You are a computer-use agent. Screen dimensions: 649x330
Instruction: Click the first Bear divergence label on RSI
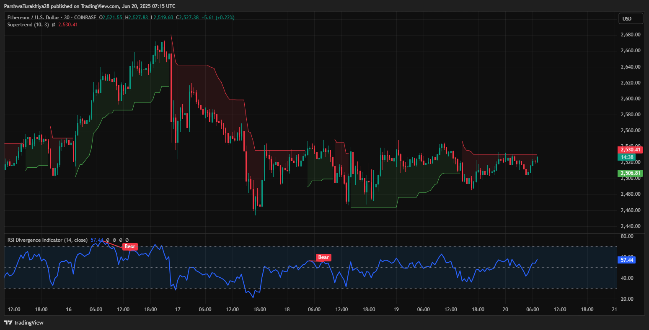[130, 246]
